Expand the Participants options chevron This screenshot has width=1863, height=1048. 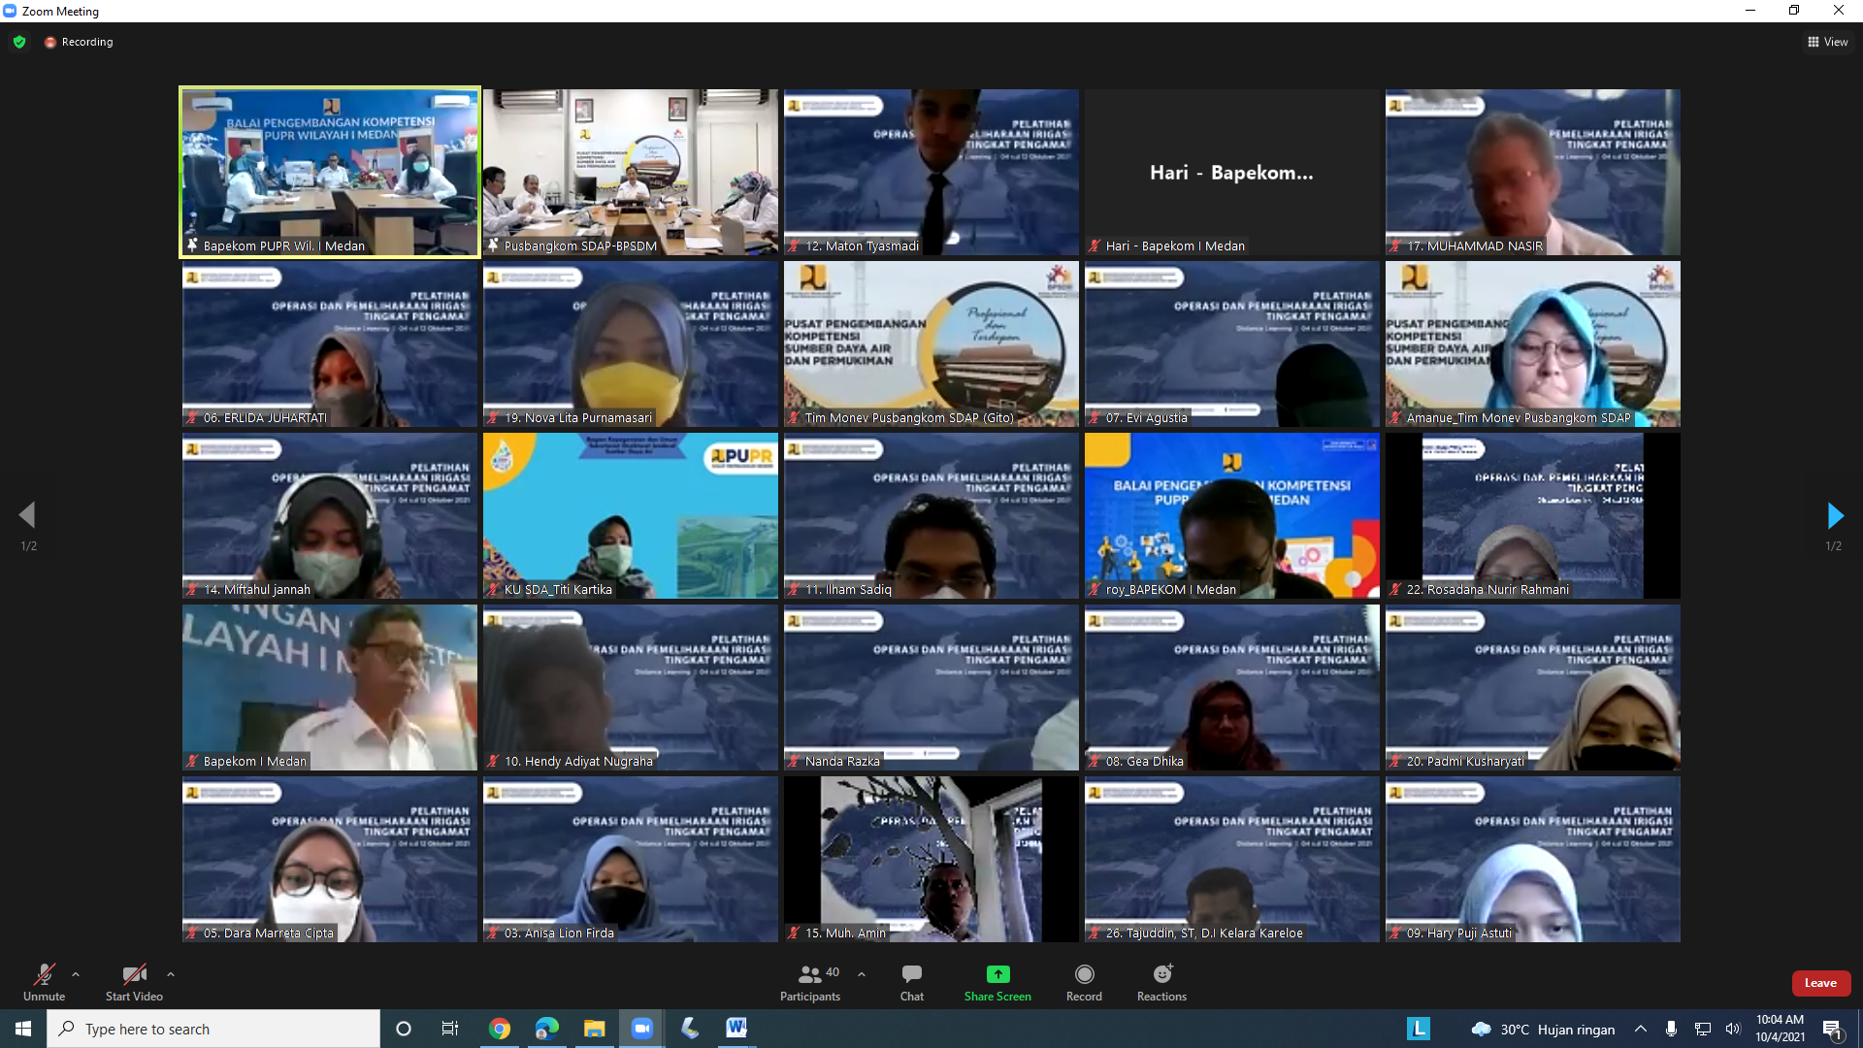tap(862, 974)
